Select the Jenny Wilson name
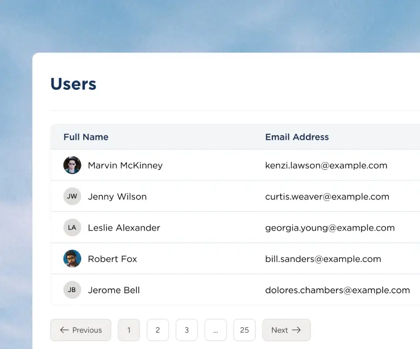 117,197
